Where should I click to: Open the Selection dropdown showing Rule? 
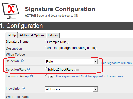(72, 62)
